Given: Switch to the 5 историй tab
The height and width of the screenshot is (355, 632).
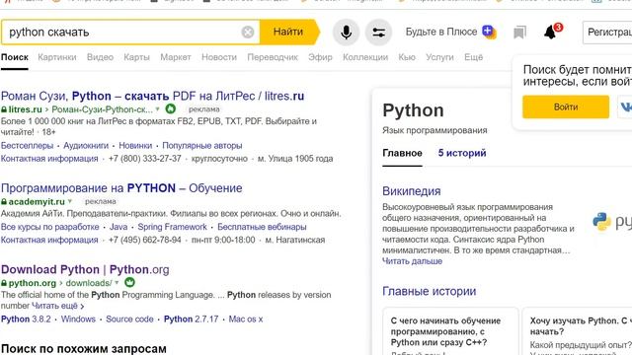Looking at the screenshot, I should (x=462, y=154).
